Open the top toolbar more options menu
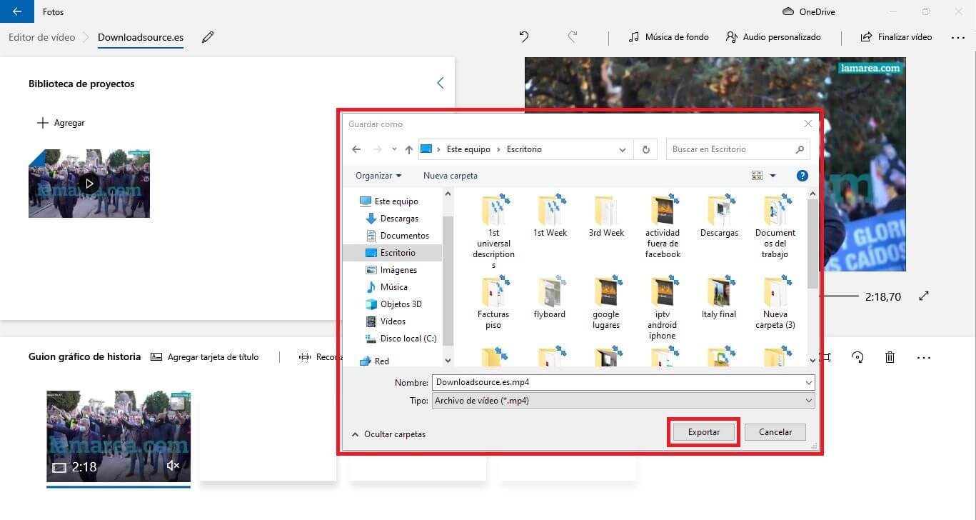976x520 pixels. click(x=958, y=37)
